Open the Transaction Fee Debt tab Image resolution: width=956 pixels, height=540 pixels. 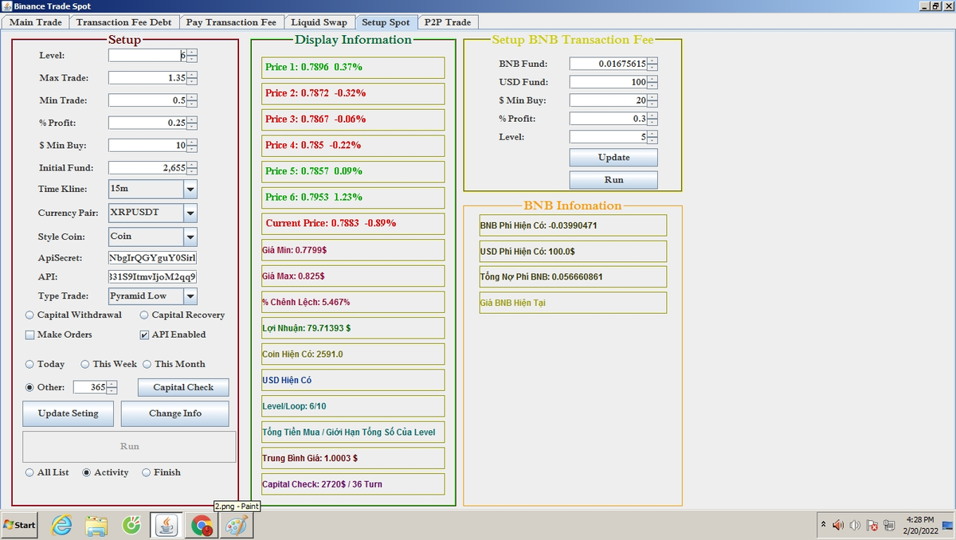pyautogui.click(x=123, y=22)
